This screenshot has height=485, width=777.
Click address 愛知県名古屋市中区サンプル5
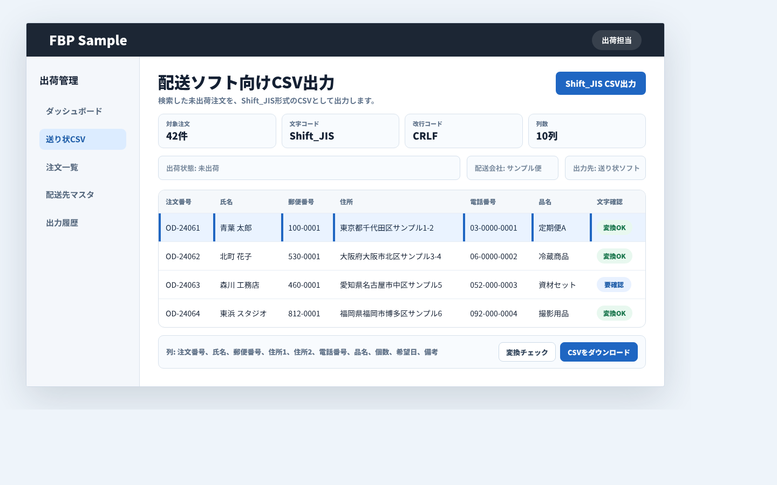[391, 285]
